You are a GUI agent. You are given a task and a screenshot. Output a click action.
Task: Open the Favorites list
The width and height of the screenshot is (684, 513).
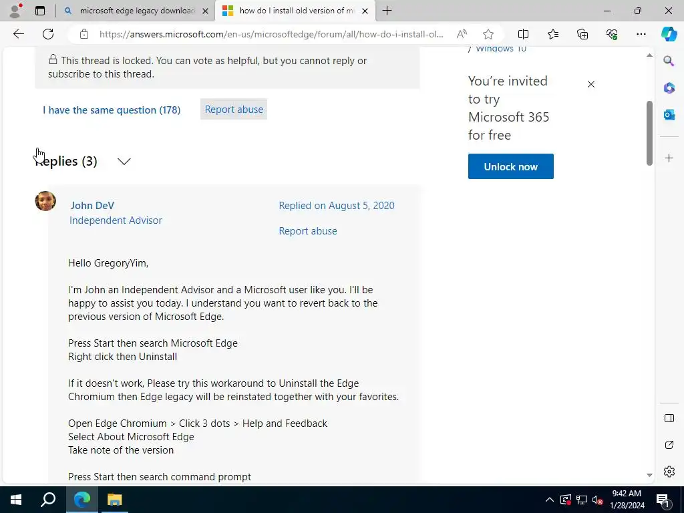point(552,34)
